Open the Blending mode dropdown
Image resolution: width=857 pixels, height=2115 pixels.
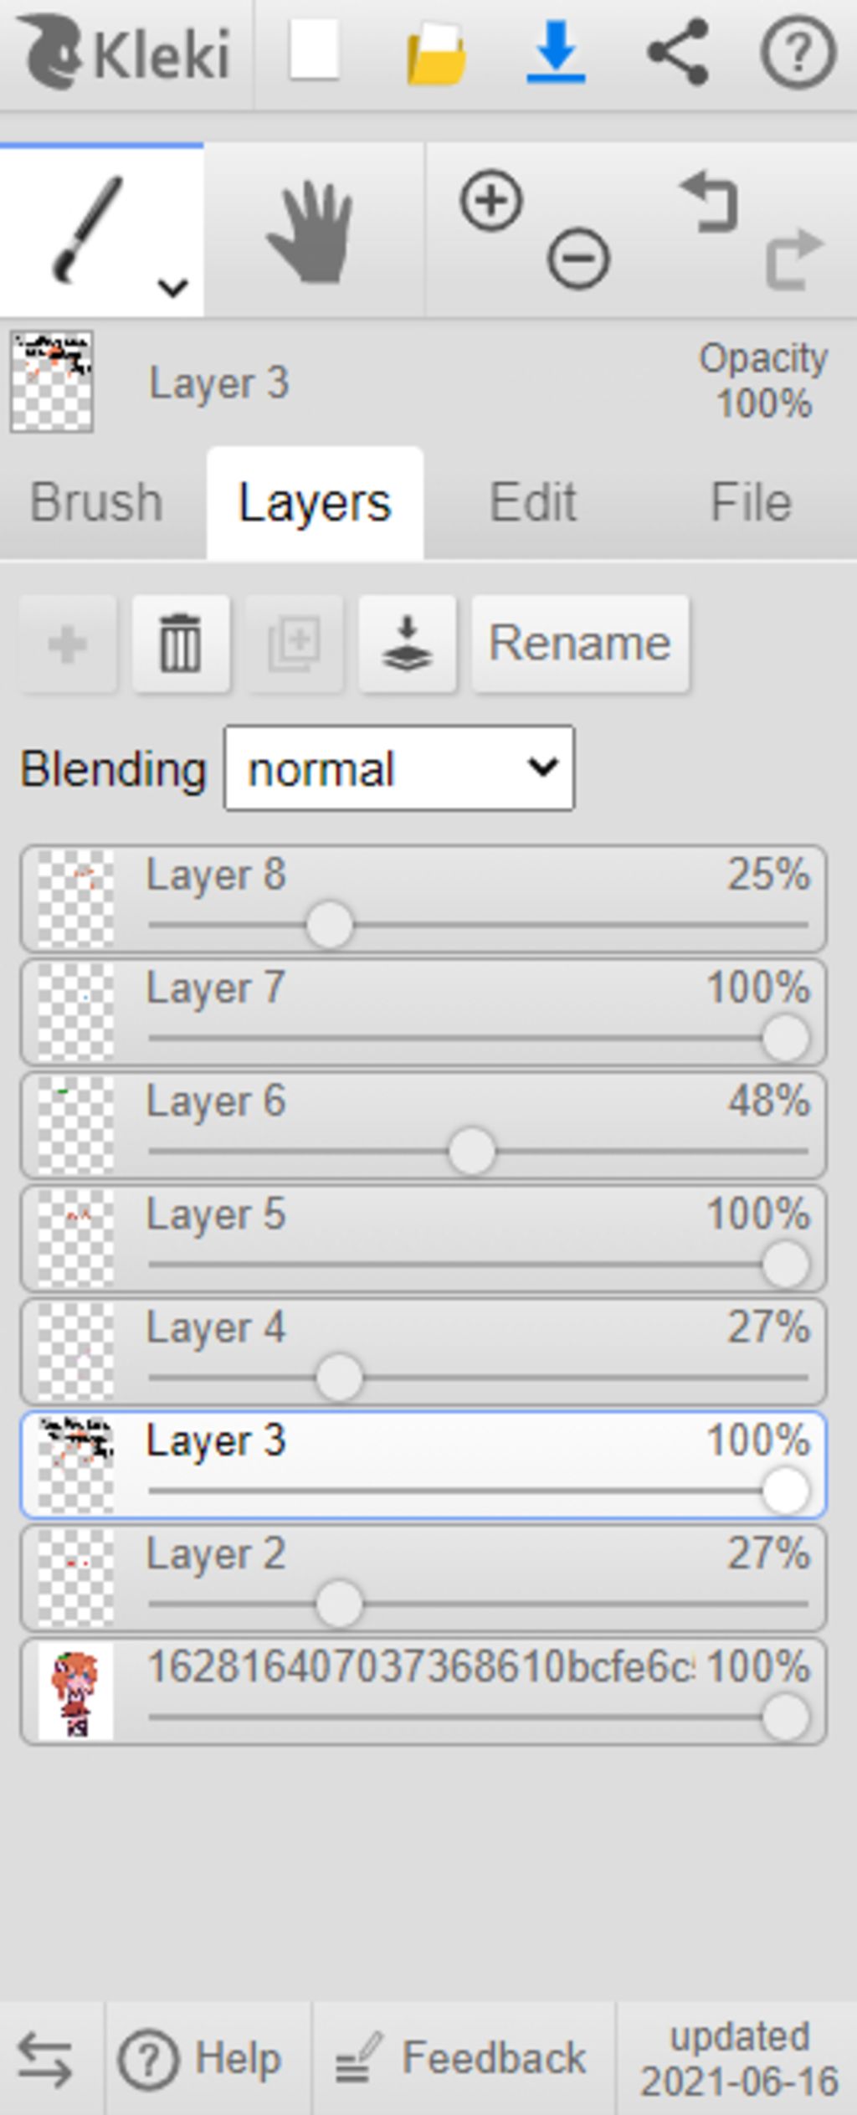pyautogui.click(x=399, y=768)
